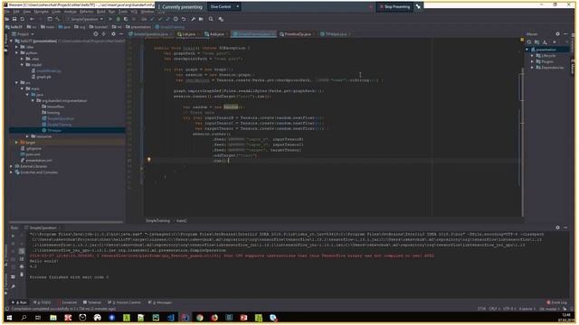Image resolution: width=579 pixels, height=325 pixels.
Task: Click the Stop Presenting button
Action: point(394,6)
